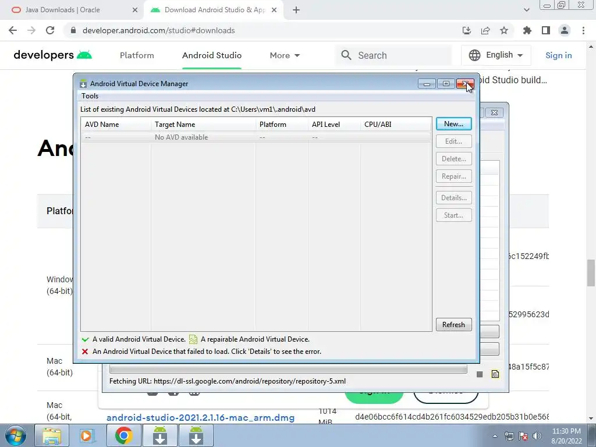Minimize the Android Virtual Device Manager window
Viewport: 596px width, 447px height.
(427, 84)
